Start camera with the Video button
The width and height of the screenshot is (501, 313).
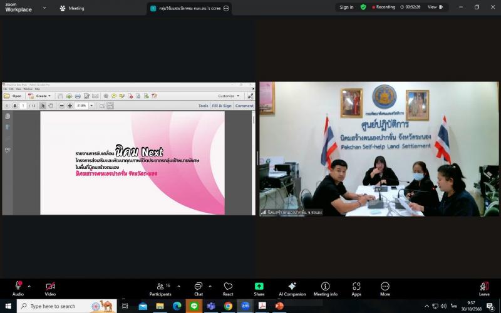point(50,288)
